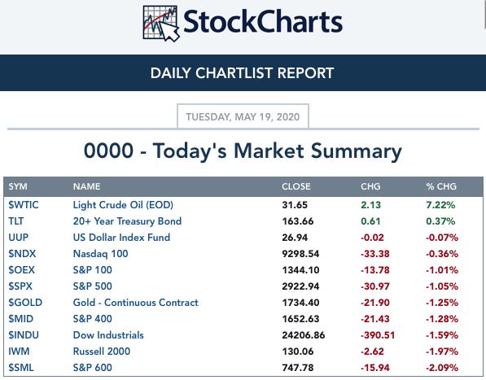Click the $MID ticker symbol
Image resolution: width=486 pixels, height=380 pixels.
point(21,319)
